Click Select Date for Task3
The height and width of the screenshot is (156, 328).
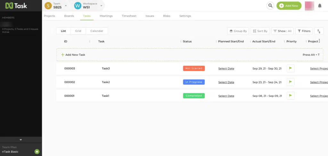point(226,69)
